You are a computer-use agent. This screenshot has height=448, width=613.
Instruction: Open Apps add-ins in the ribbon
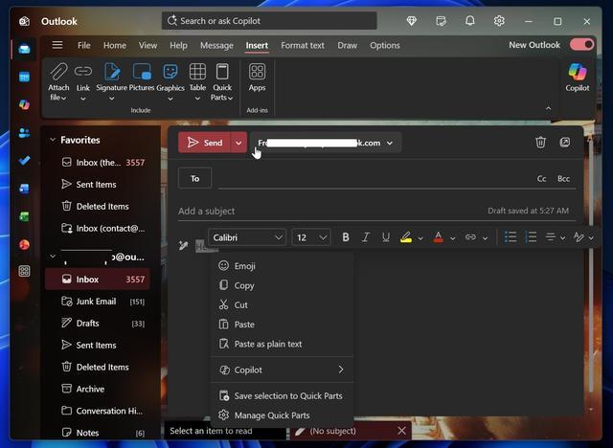(x=257, y=78)
